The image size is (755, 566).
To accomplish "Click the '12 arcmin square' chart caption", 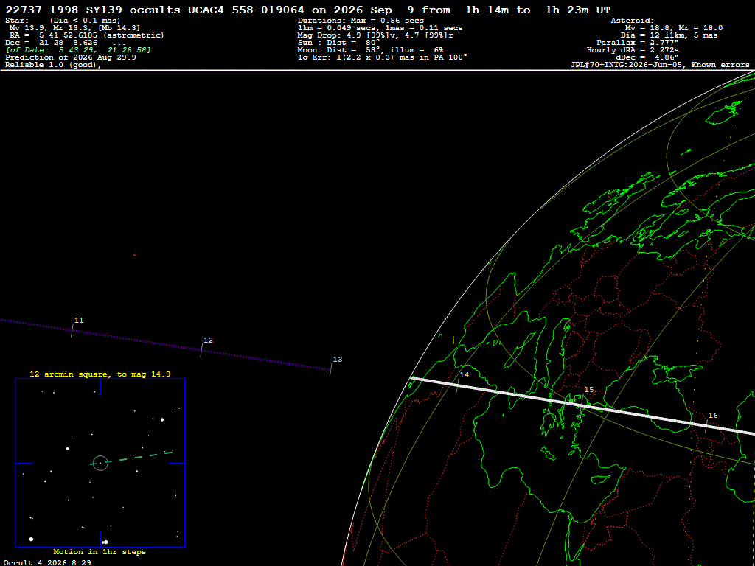I will tap(100, 374).
